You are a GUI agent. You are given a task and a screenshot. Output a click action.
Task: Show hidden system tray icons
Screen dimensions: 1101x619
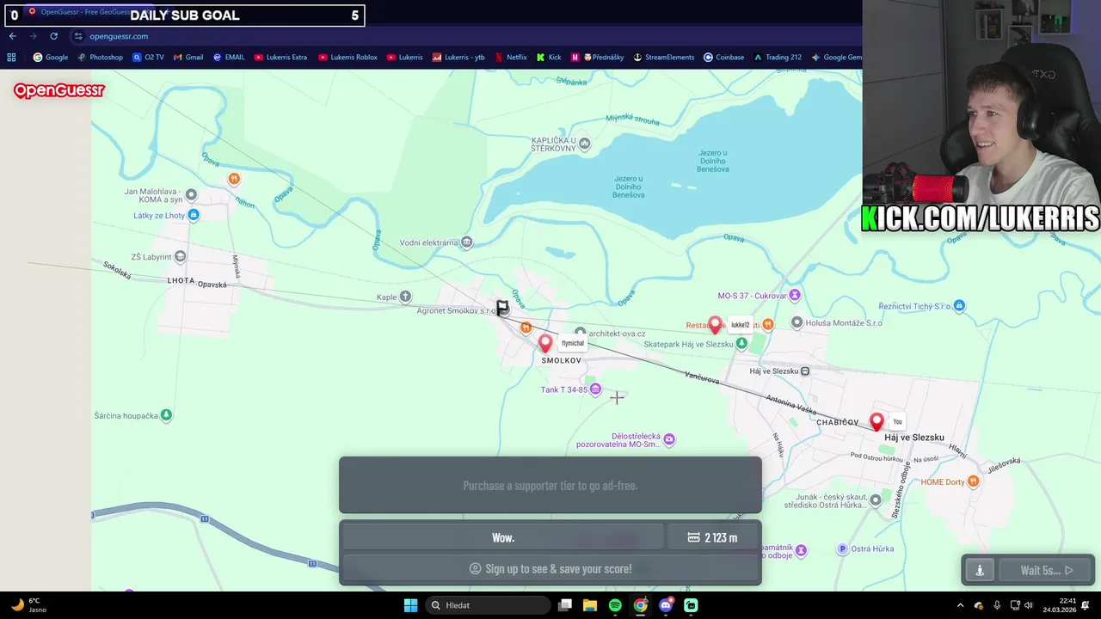(960, 605)
